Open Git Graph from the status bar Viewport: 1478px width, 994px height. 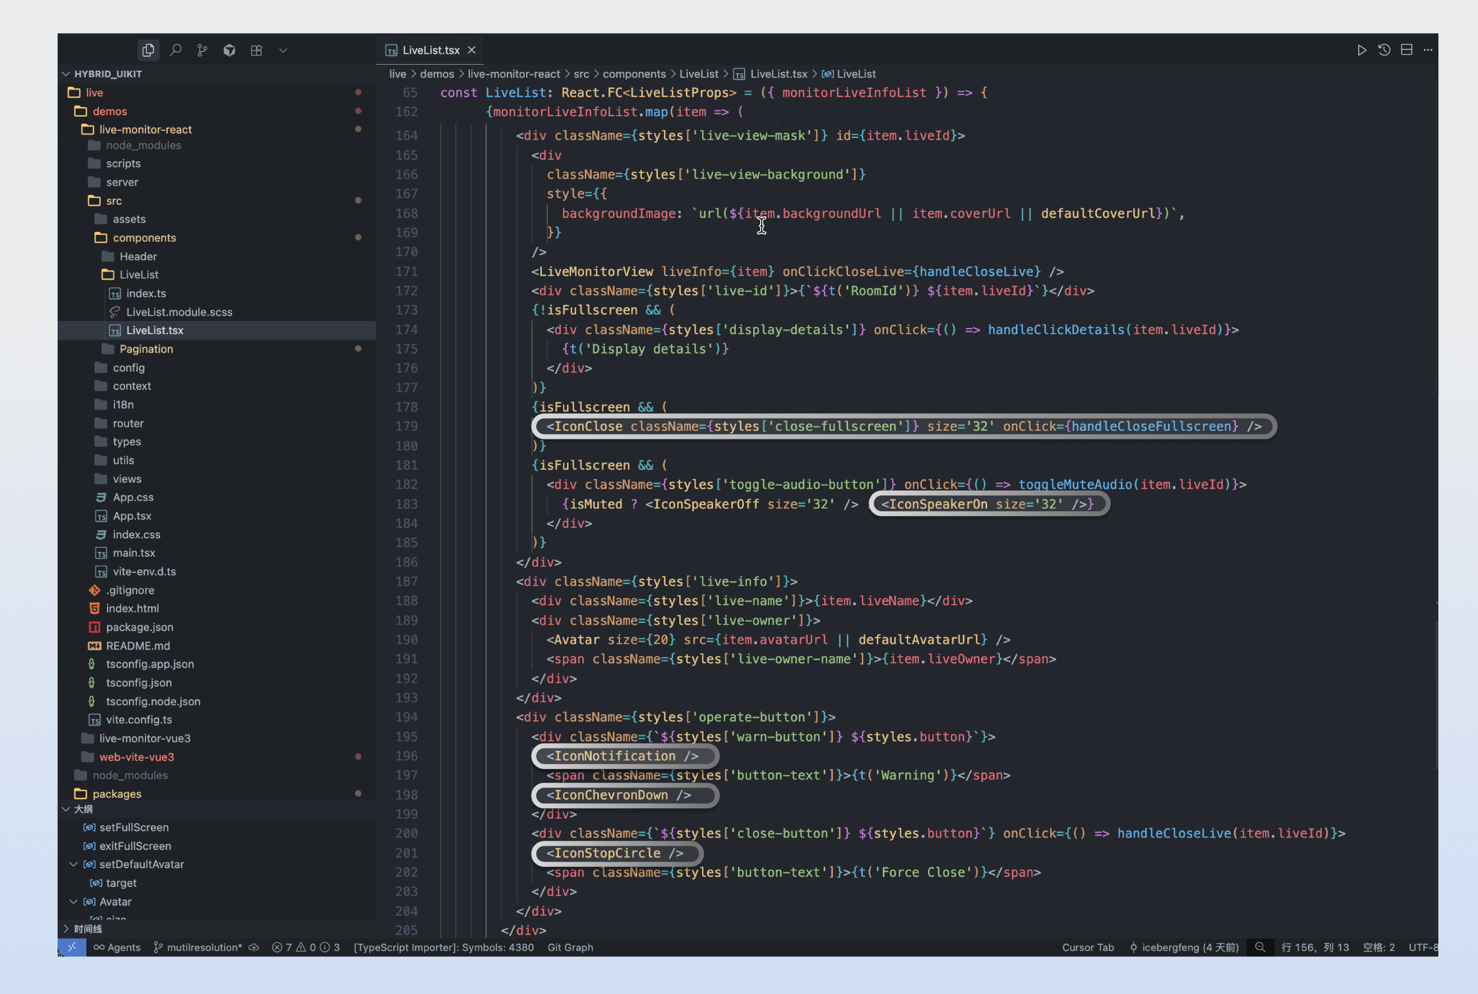(570, 947)
